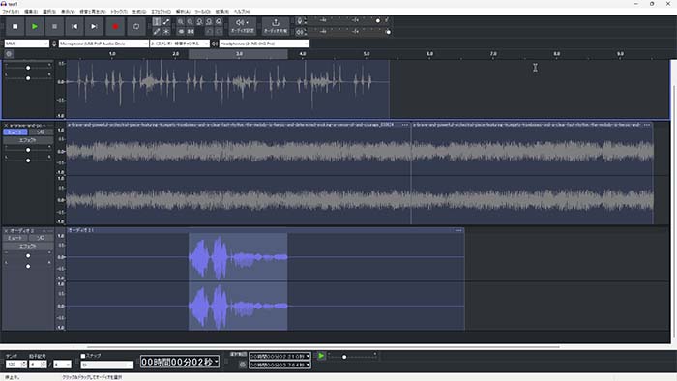Screen dimensions: 677x381
Task: Click the tempo value input field
Action: (x=13, y=365)
